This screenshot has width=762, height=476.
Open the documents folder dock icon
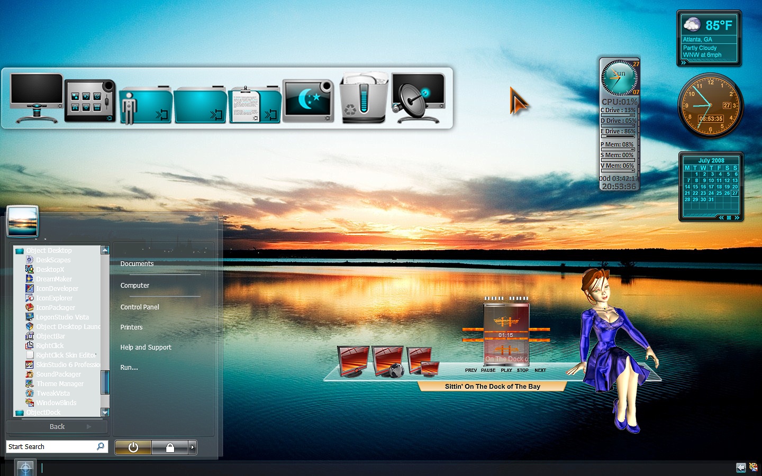coord(255,104)
